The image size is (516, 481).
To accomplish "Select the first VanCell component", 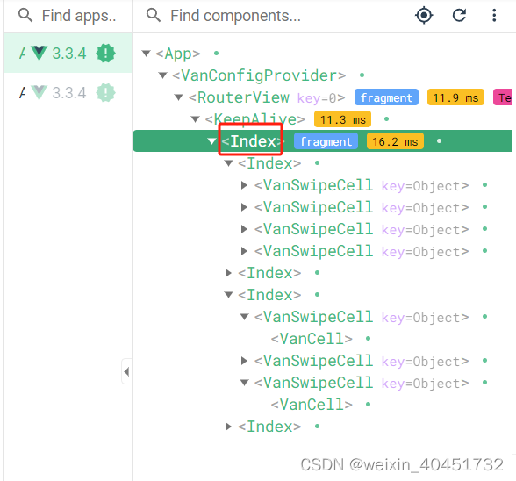I will pyautogui.click(x=312, y=339).
